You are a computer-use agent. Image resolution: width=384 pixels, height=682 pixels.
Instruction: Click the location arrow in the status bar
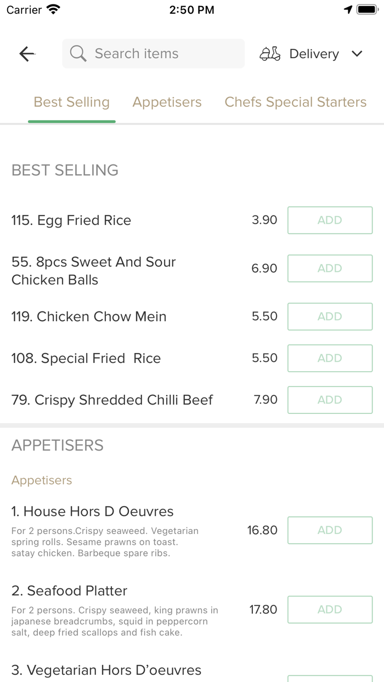(349, 9)
